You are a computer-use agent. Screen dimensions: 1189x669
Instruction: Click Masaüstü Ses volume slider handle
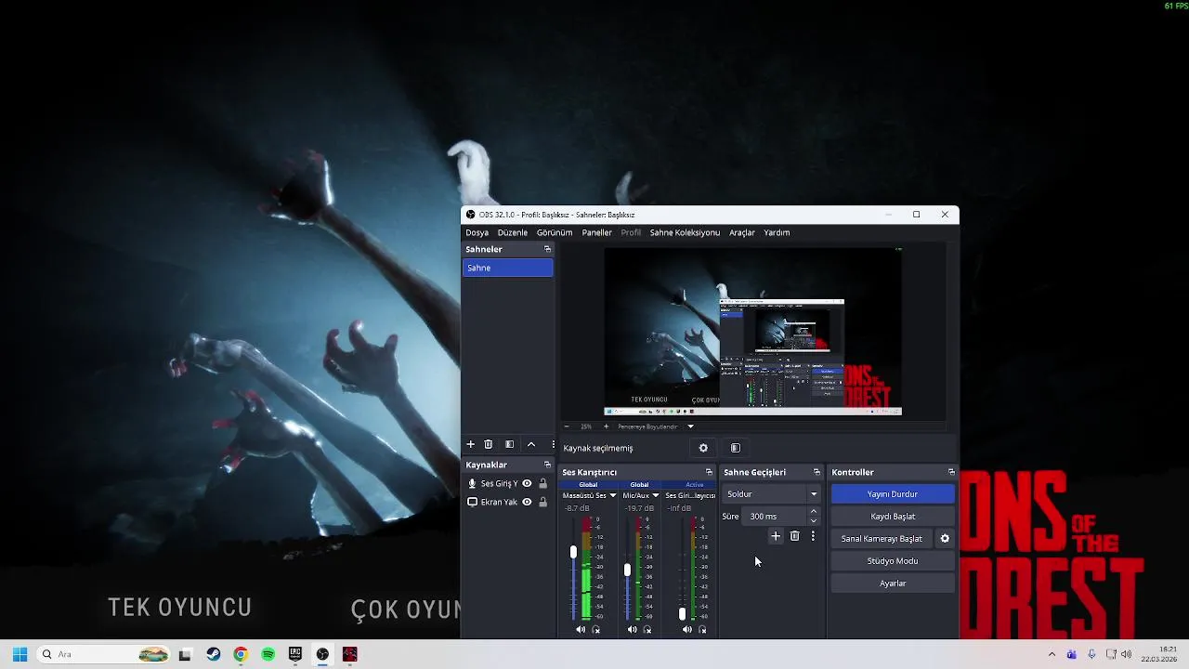point(573,552)
